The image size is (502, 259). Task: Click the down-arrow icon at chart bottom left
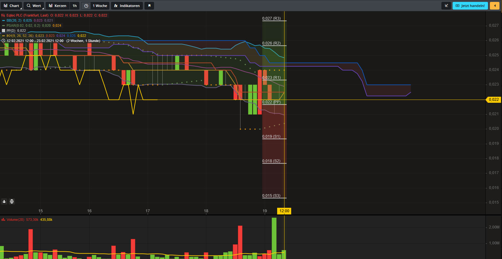4,201
